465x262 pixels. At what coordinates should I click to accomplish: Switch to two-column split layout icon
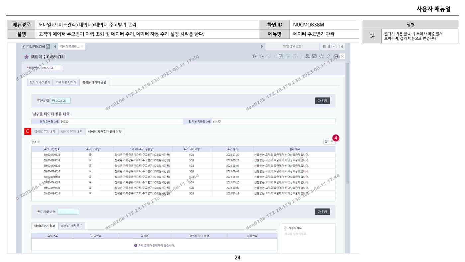(x=330, y=46)
